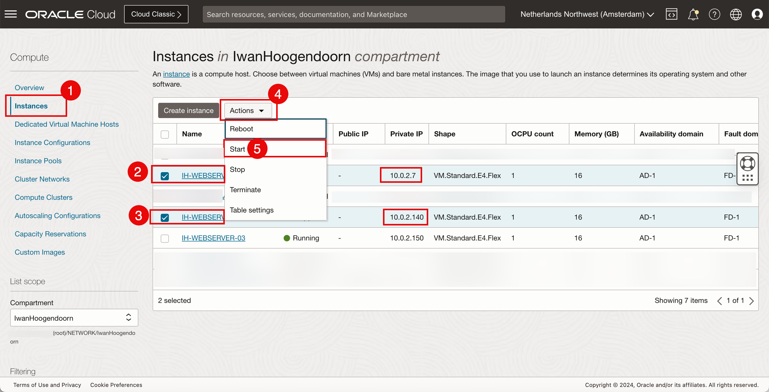Toggle the select-all header checkbox

[x=165, y=134]
